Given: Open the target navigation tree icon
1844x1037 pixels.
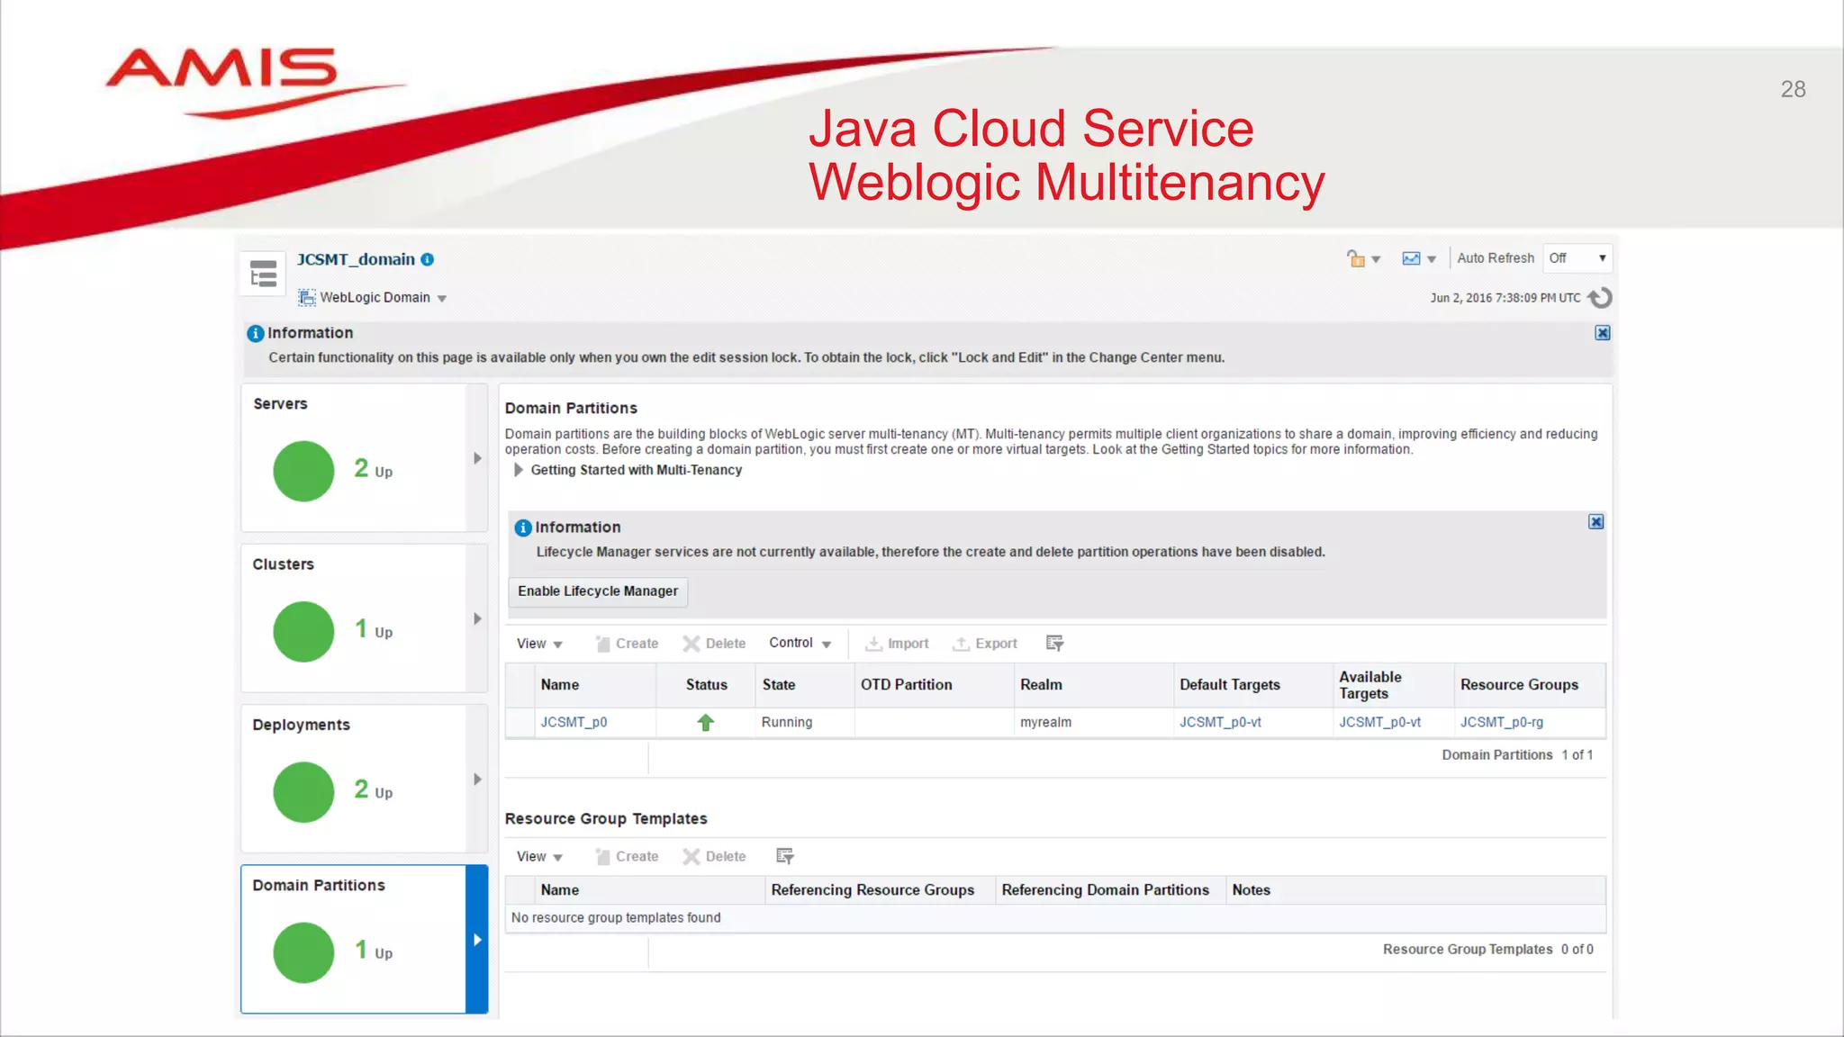Looking at the screenshot, I should [264, 274].
